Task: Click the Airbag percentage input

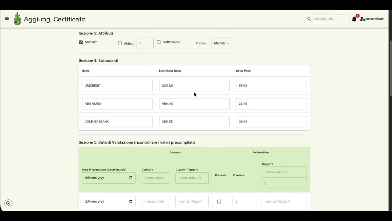Action: click(x=145, y=43)
